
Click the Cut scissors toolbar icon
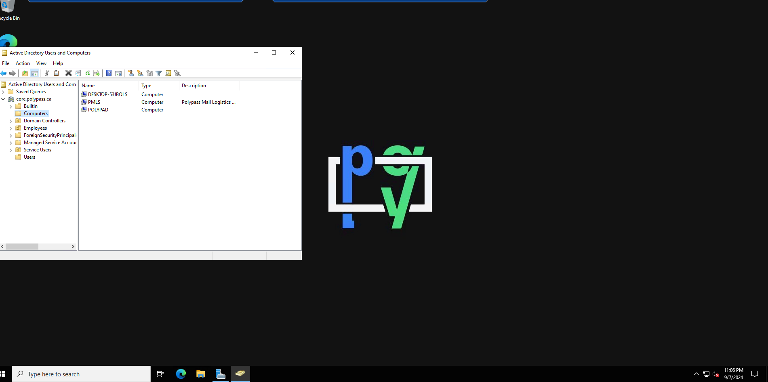pos(47,73)
